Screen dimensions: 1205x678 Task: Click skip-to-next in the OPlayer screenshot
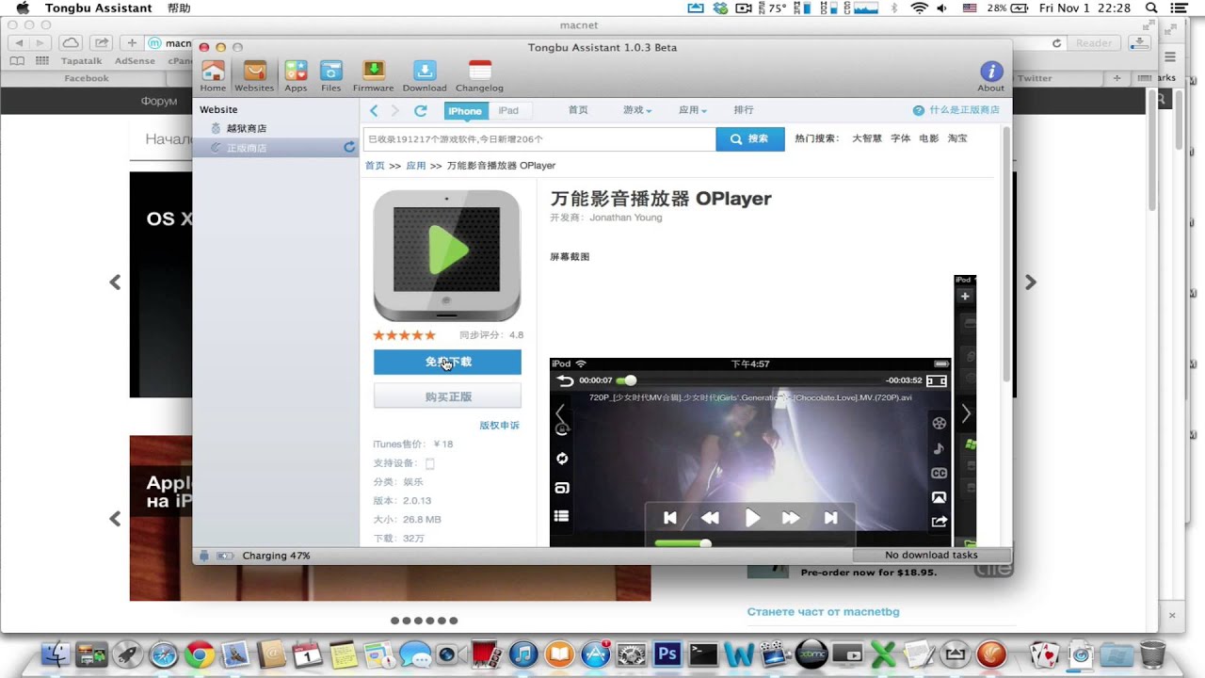[x=831, y=518]
